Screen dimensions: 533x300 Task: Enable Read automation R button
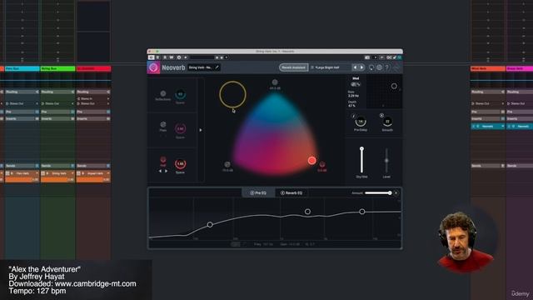point(165,57)
